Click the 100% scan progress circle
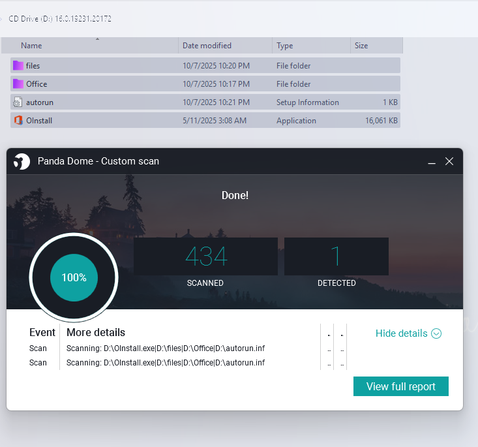 pyautogui.click(x=74, y=277)
